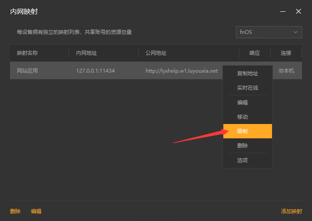Screen dimensions: 312x221
Task: Sort by the 映射名称 column header
Action: pyautogui.click(x=40, y=53)
